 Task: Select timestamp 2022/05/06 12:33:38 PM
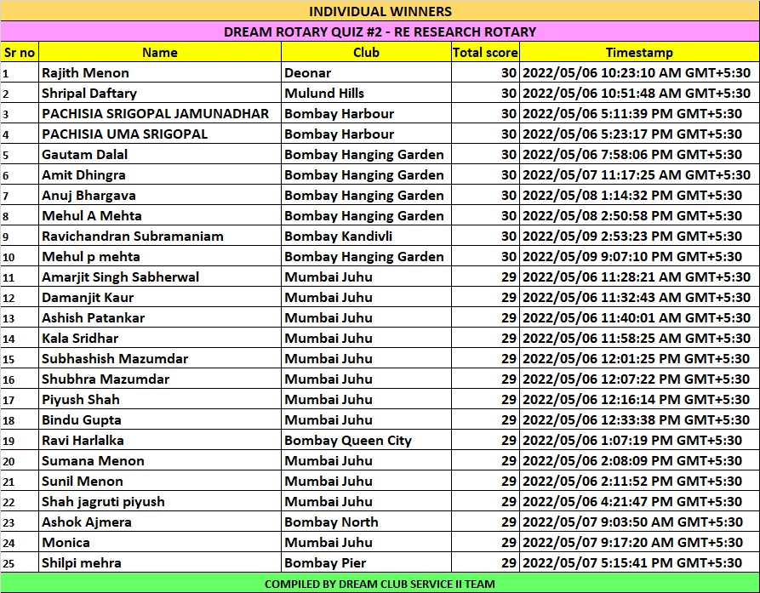click(x=639, y=419)
